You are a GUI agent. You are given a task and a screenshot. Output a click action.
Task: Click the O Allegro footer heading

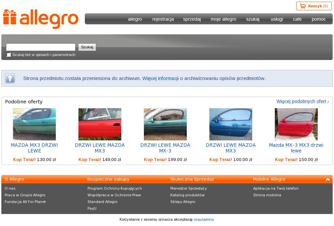click(x=14, y=179)
